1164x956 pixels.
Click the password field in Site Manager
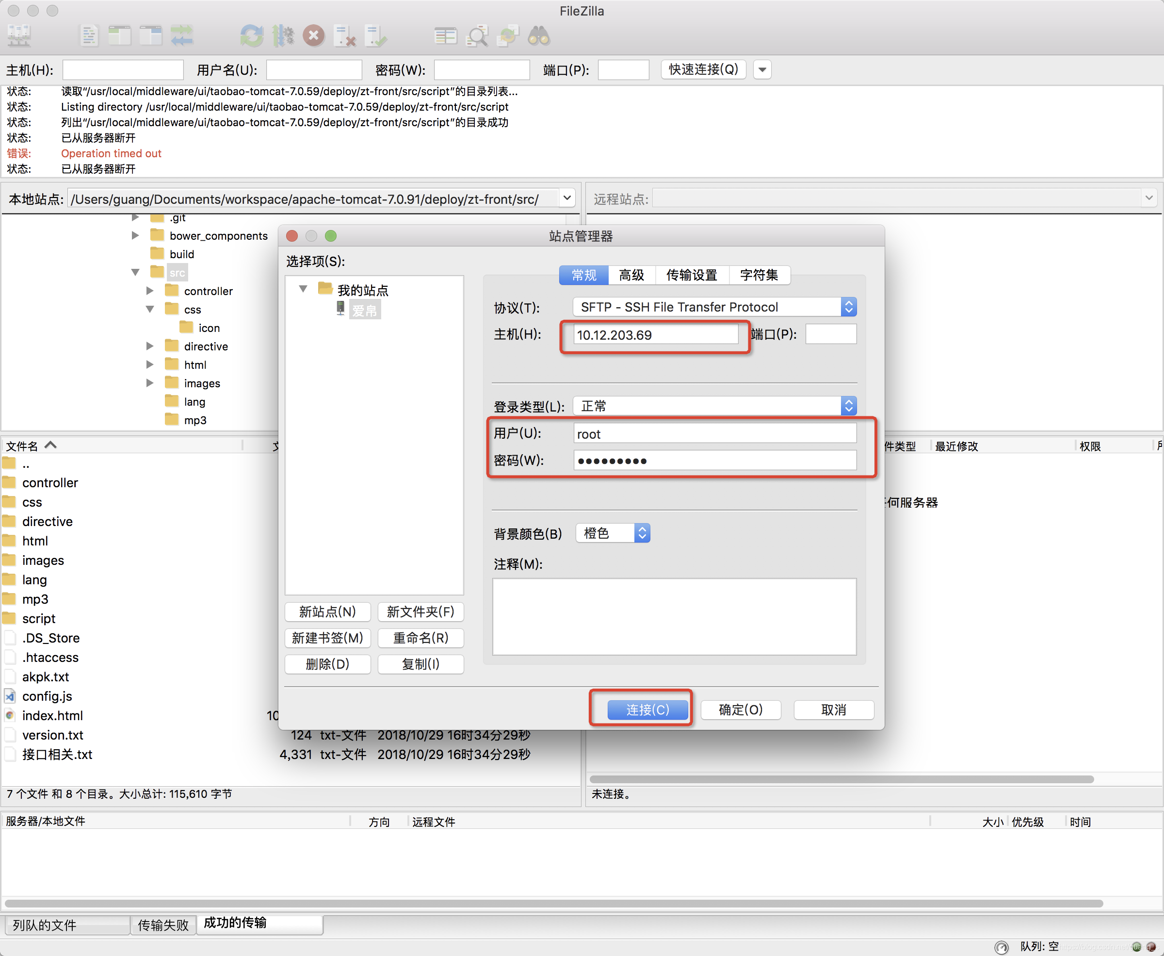tap(715, 461)
